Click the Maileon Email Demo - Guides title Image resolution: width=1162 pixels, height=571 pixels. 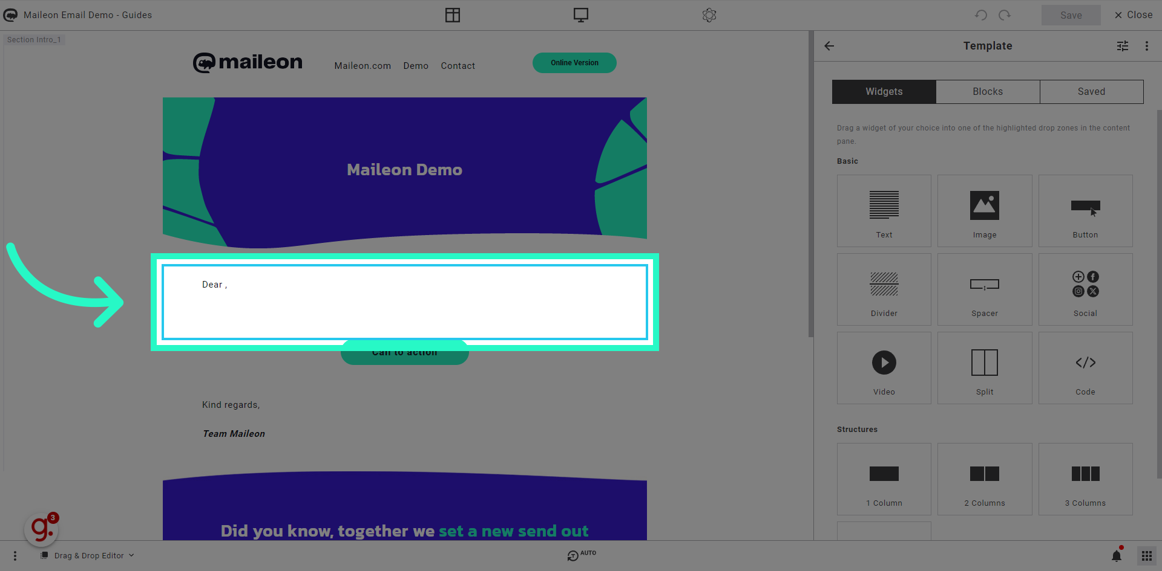[88, 15]
